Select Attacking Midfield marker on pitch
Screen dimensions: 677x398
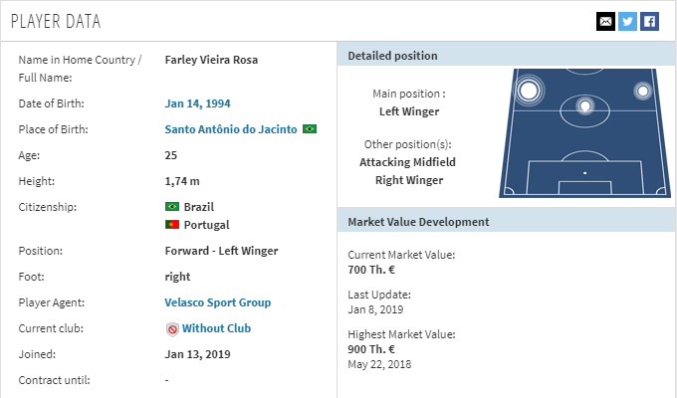pyautogui.click(x=585, y=105)
